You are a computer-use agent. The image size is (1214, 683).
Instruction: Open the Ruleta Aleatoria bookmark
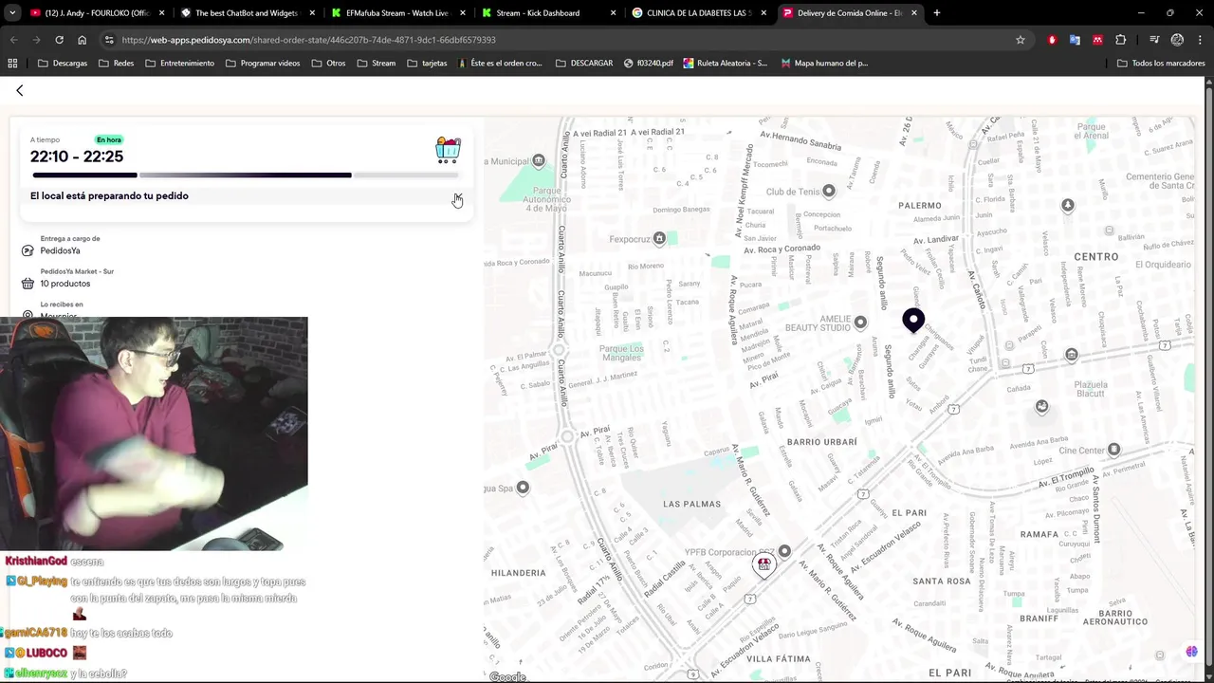(x=726, y=64)
